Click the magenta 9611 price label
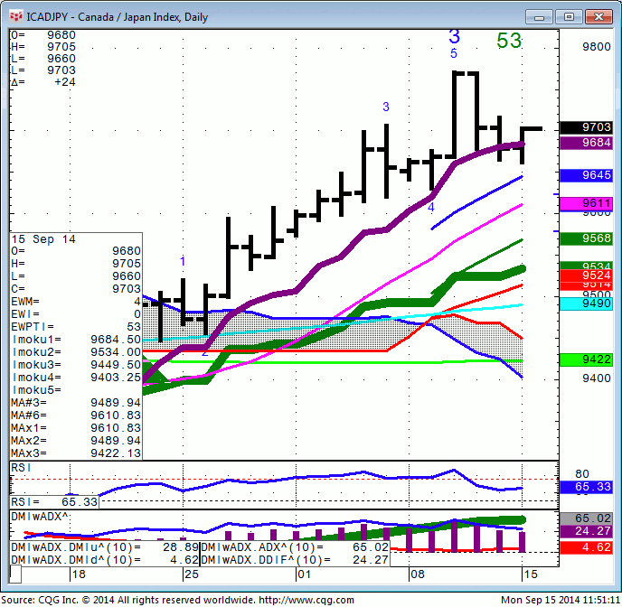This screenshot has height=607, width=622. point(587,203)
